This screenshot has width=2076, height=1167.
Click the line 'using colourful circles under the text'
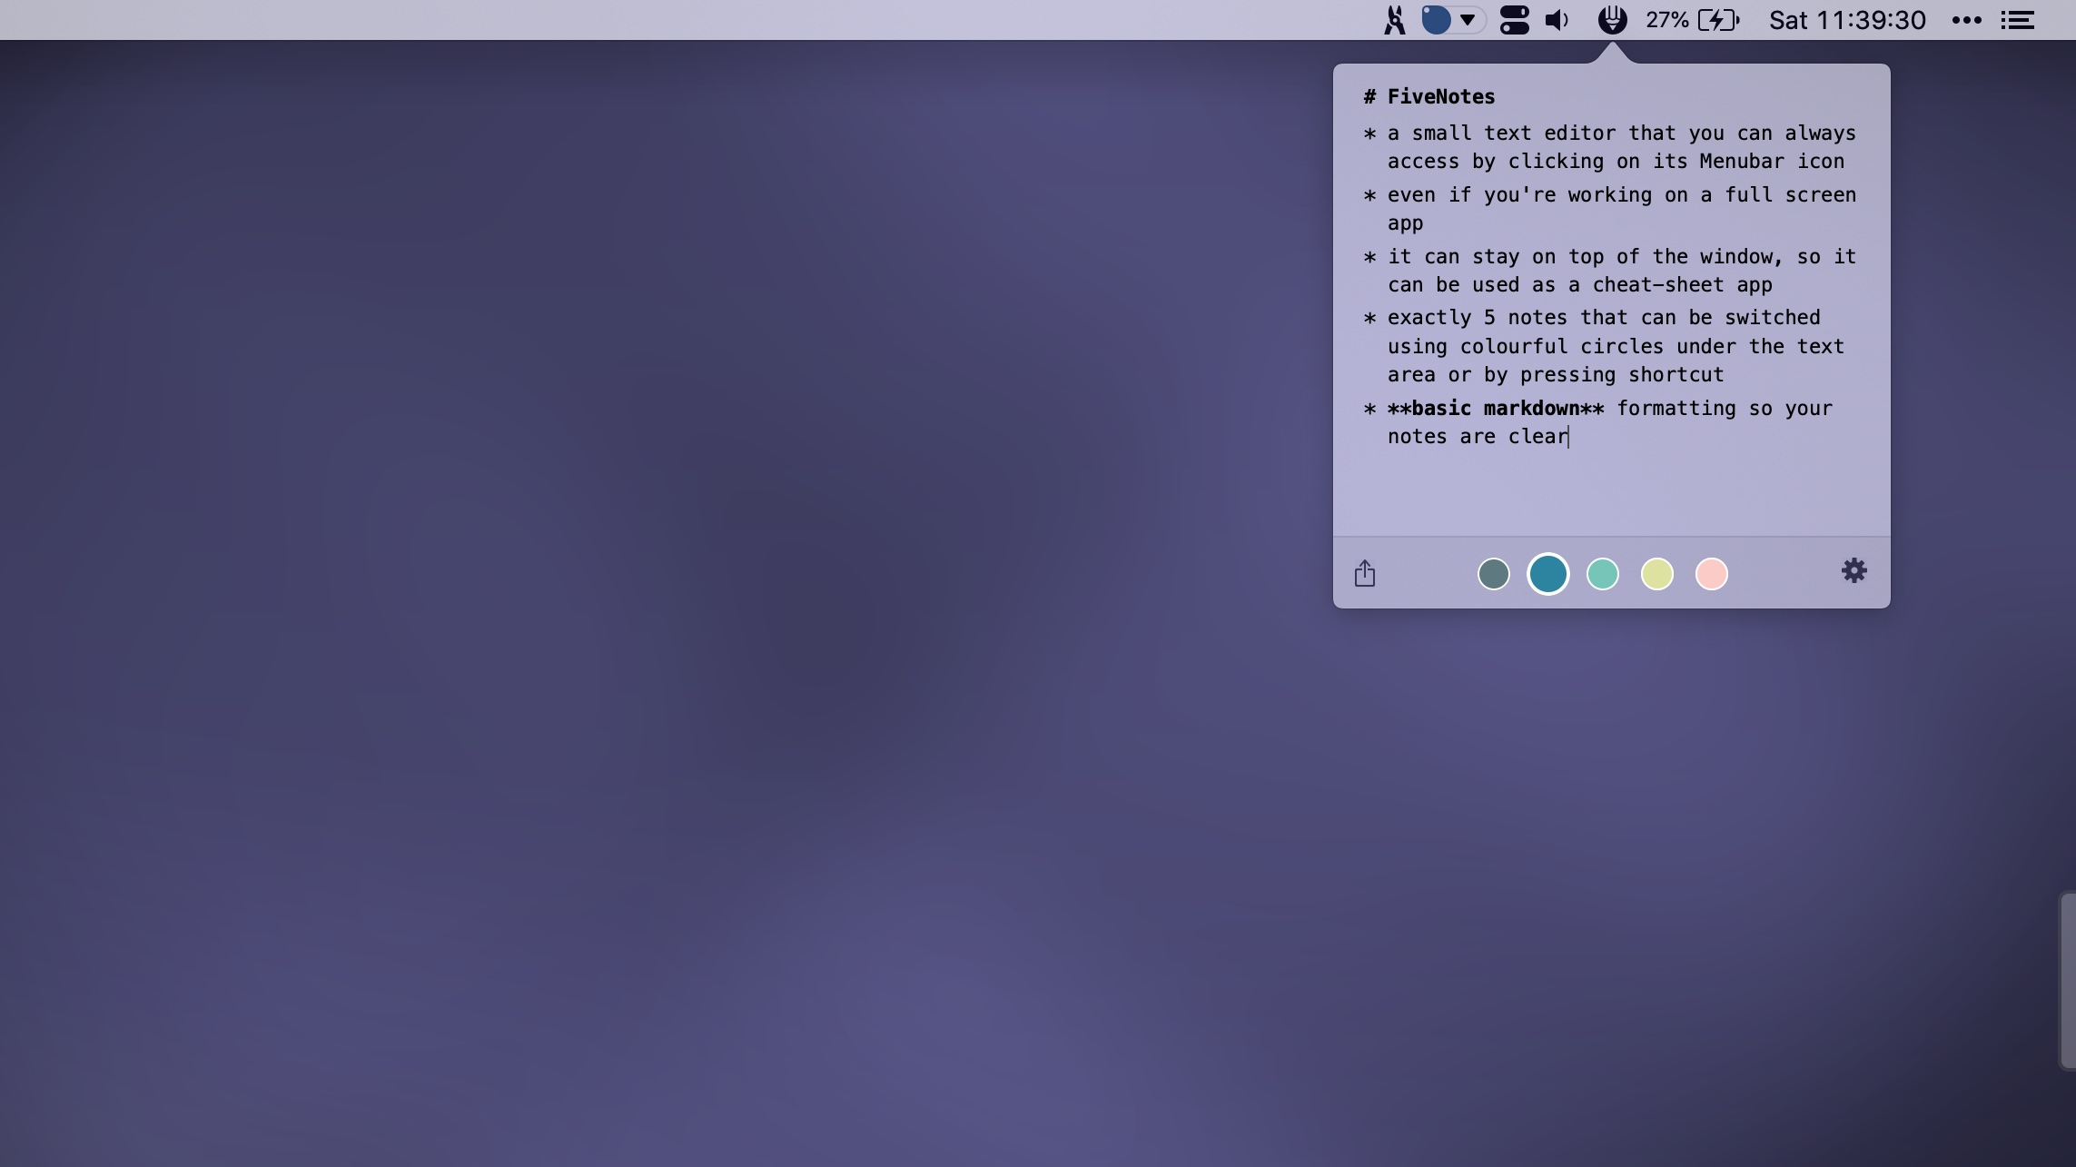pyautogui.click(x=1616, y=346)
